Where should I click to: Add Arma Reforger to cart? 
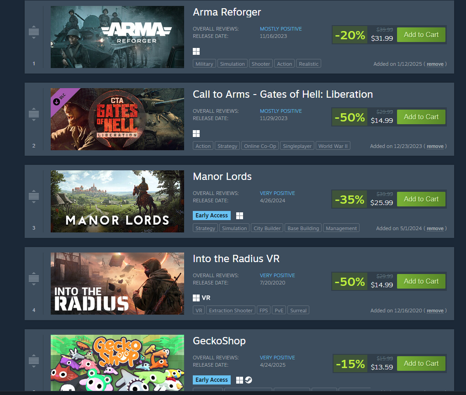(421, 35)
